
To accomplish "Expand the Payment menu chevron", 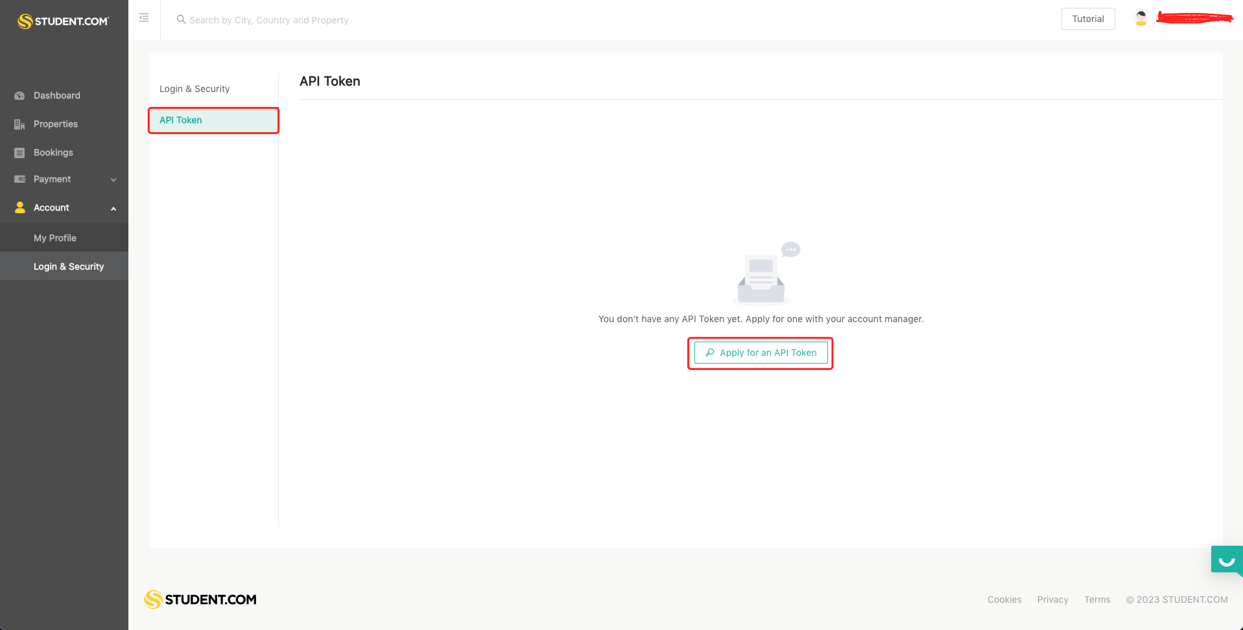I will pyautogui.click(x=113, y=180).
